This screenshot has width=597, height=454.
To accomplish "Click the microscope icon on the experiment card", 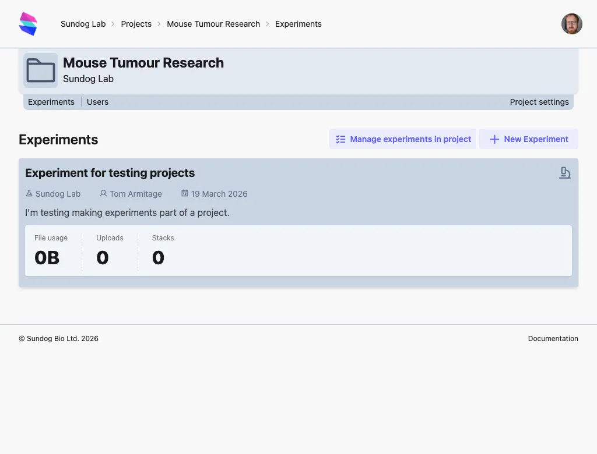I will point(564,172).
